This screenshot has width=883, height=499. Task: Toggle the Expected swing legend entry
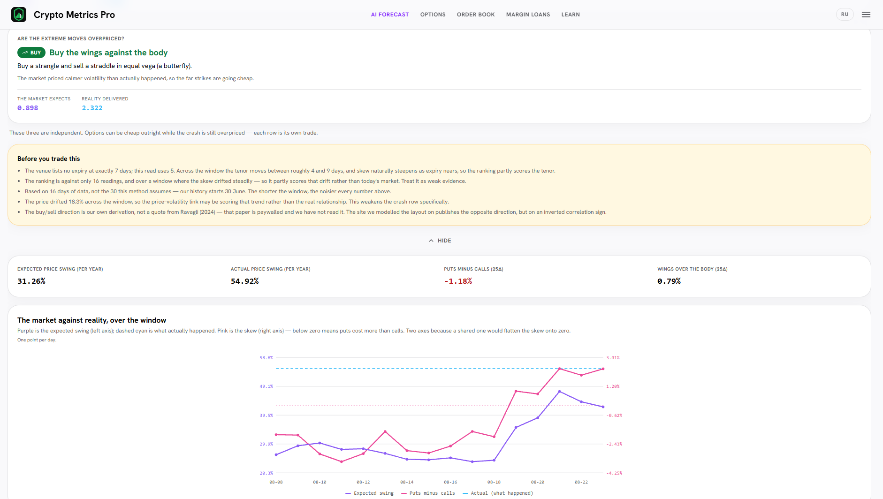(369, 493)
